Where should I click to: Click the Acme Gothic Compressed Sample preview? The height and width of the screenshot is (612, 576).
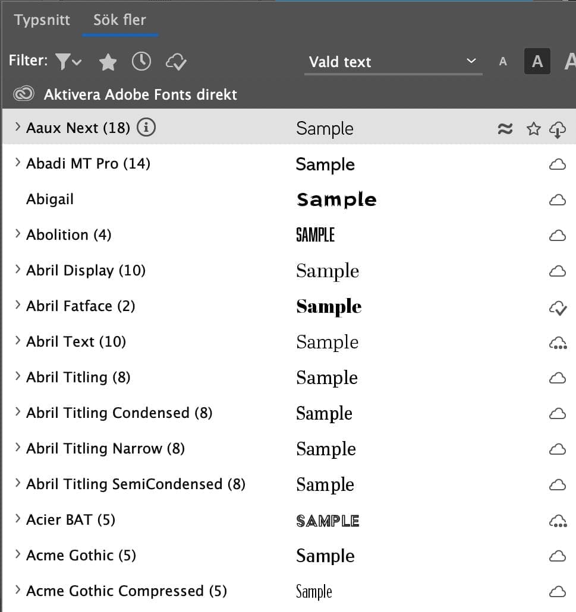314,592
